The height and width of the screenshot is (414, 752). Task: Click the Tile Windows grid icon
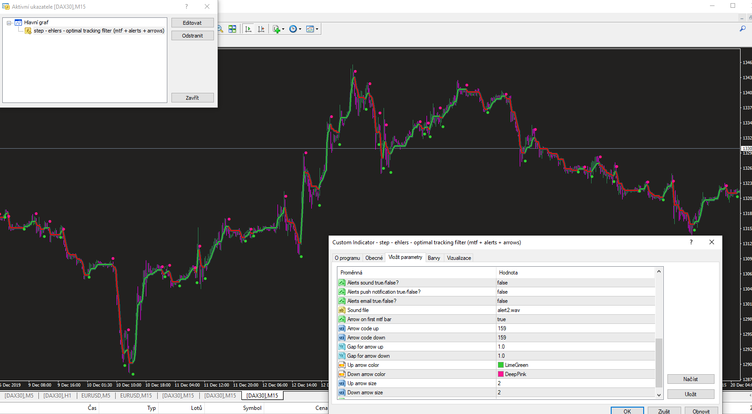(x=232, y=29)
